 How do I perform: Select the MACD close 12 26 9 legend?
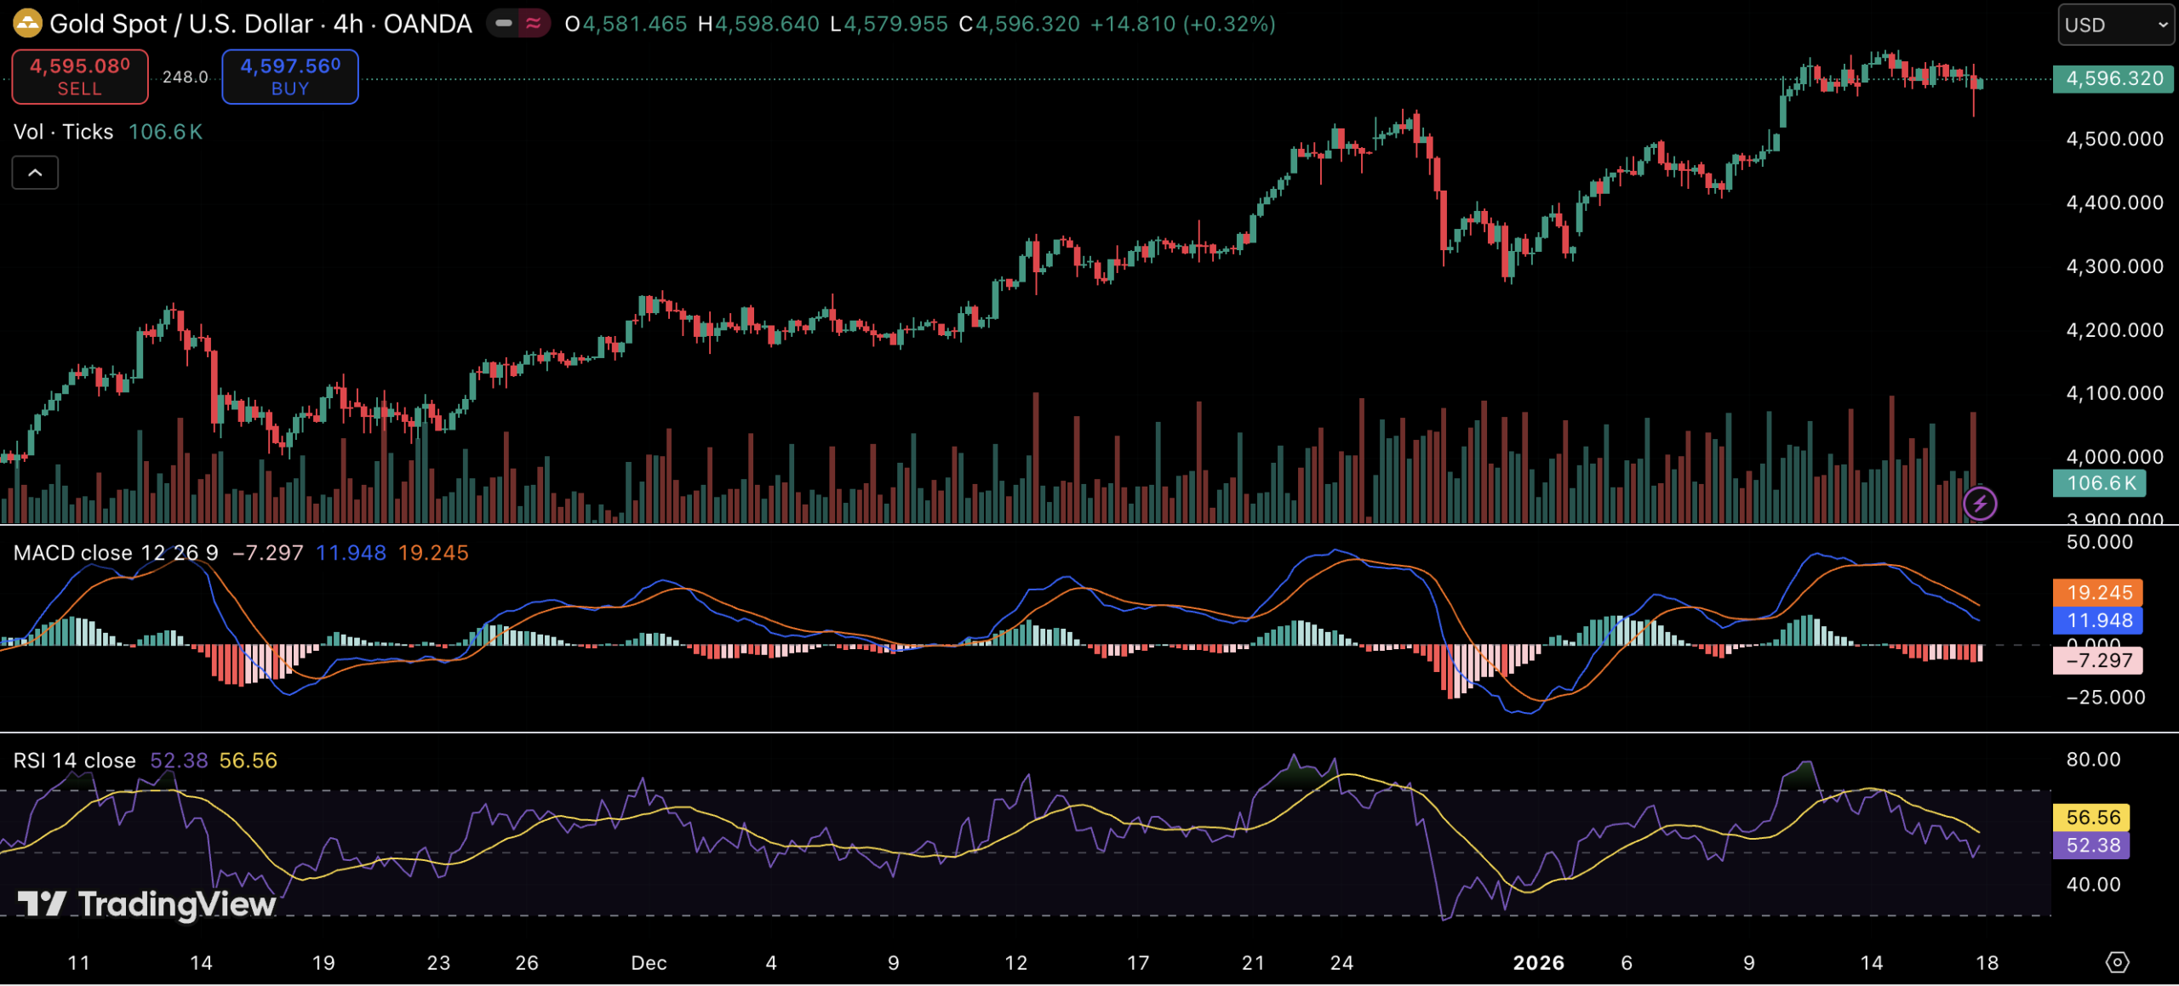115,553
